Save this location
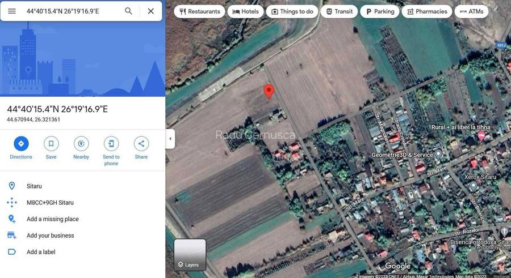 51,144
